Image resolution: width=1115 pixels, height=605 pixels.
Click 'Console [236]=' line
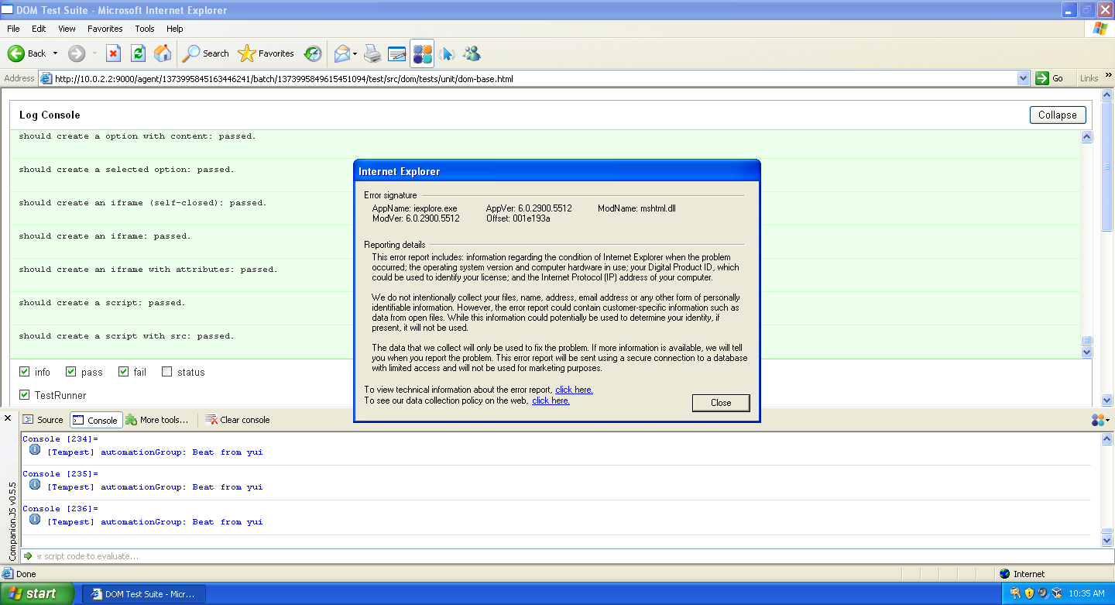pos(60,509)
